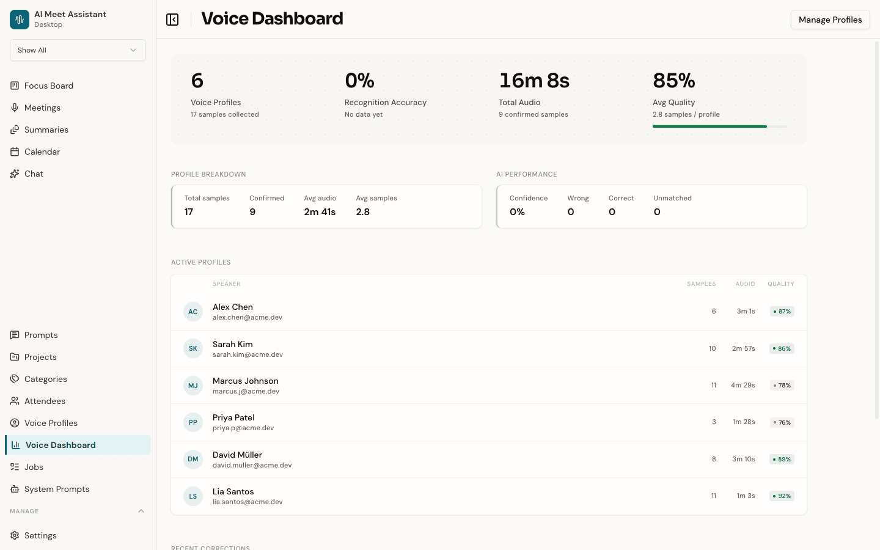Open Summaries from the sidebar

coord(46,130)
